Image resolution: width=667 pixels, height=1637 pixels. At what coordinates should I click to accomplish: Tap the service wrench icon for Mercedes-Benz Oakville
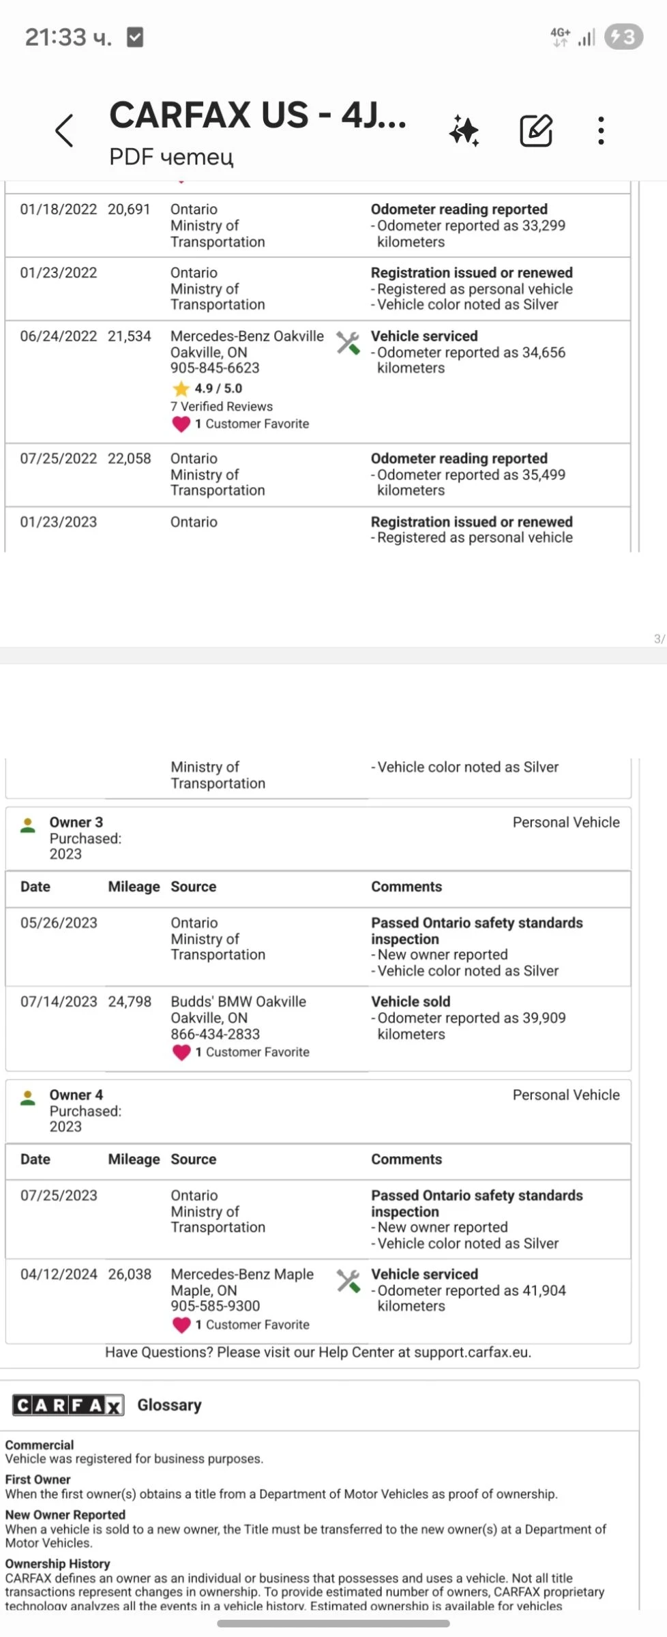(348, 343)
